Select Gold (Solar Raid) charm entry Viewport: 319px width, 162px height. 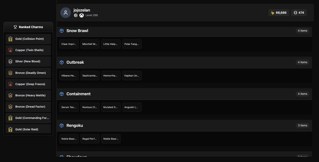(x=28, y=129)
